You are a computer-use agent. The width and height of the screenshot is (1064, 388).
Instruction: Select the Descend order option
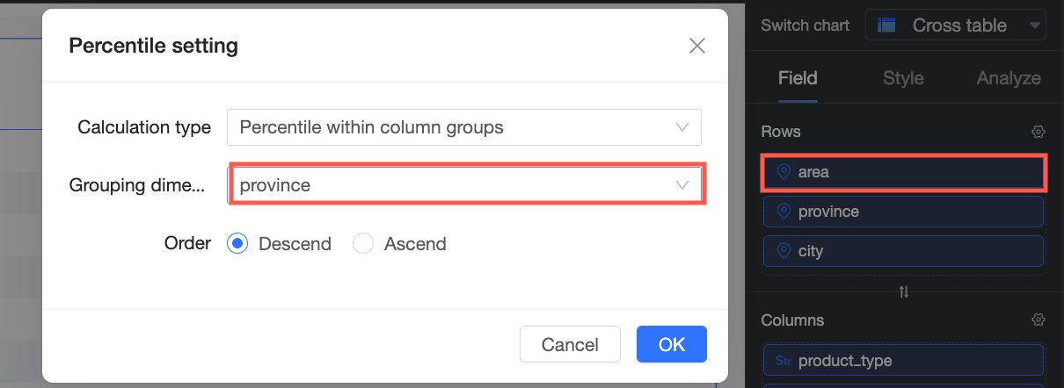pyautogui.click(x=237, y=244)
